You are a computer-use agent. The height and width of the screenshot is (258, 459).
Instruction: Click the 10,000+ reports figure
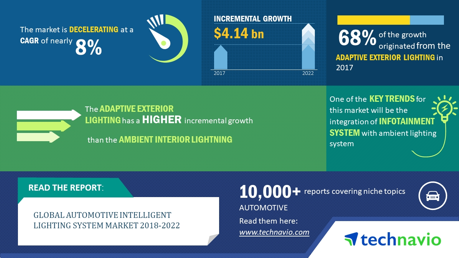coord(270,192)
